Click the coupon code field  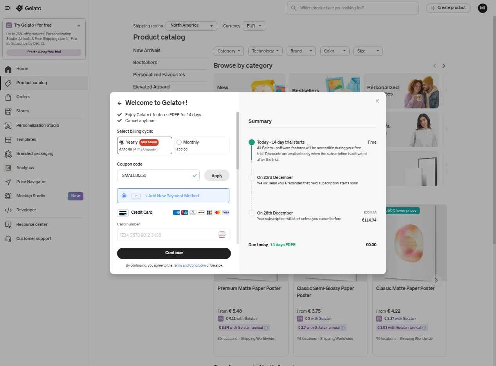[x=158, y=175]
